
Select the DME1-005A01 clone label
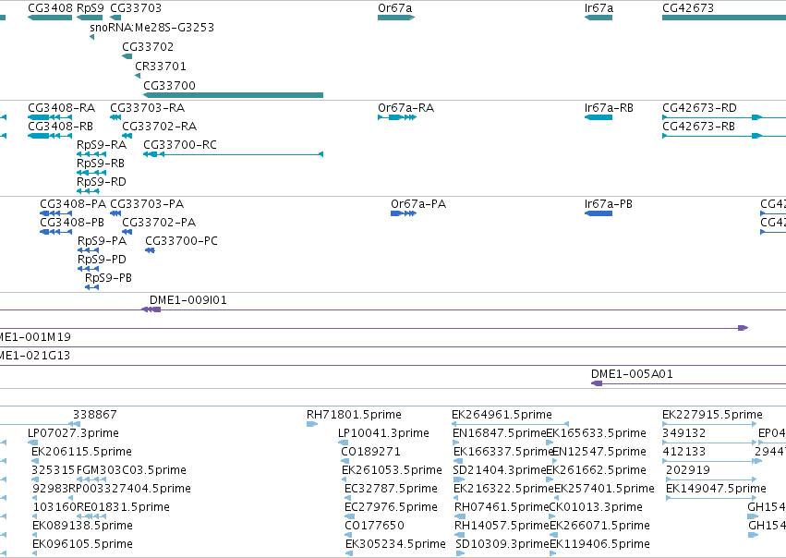click(x=632, y=374)
